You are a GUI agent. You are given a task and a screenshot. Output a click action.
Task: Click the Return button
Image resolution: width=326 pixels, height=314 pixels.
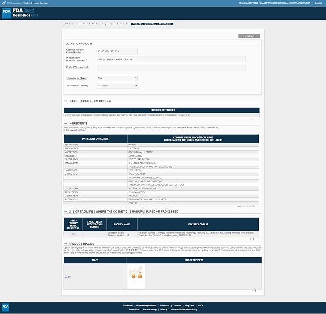pos(249,36)
